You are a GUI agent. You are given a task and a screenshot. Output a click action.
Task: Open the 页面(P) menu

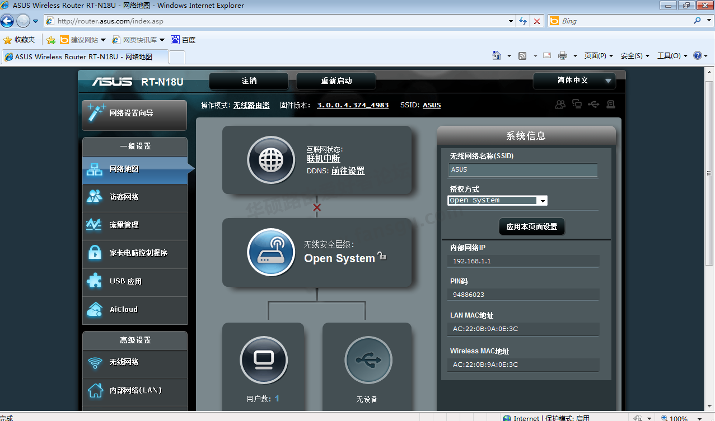pyautogui.click(x=599, y=55)
